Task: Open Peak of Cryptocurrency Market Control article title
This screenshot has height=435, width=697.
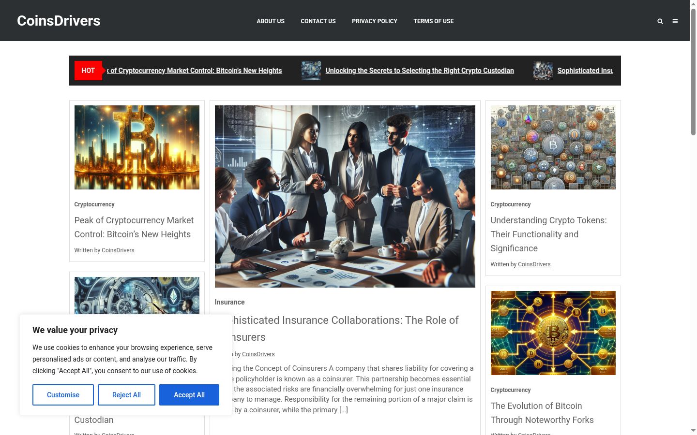Action: [134, 227]
